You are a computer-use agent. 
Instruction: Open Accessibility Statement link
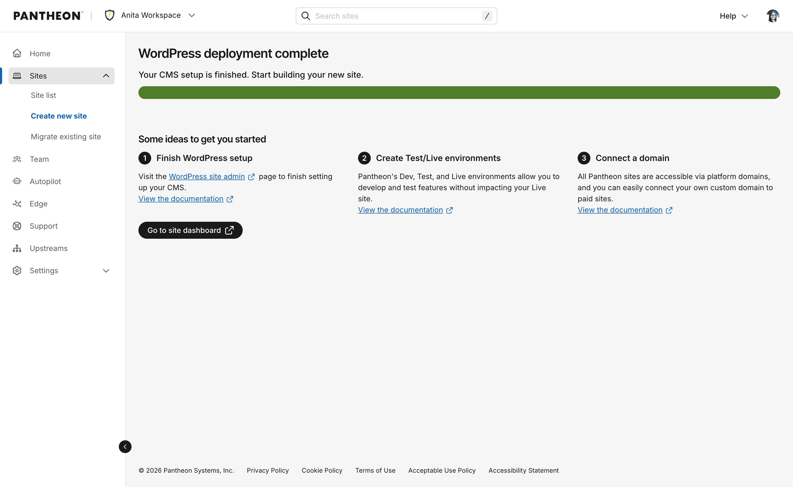(x=524, y=471)
